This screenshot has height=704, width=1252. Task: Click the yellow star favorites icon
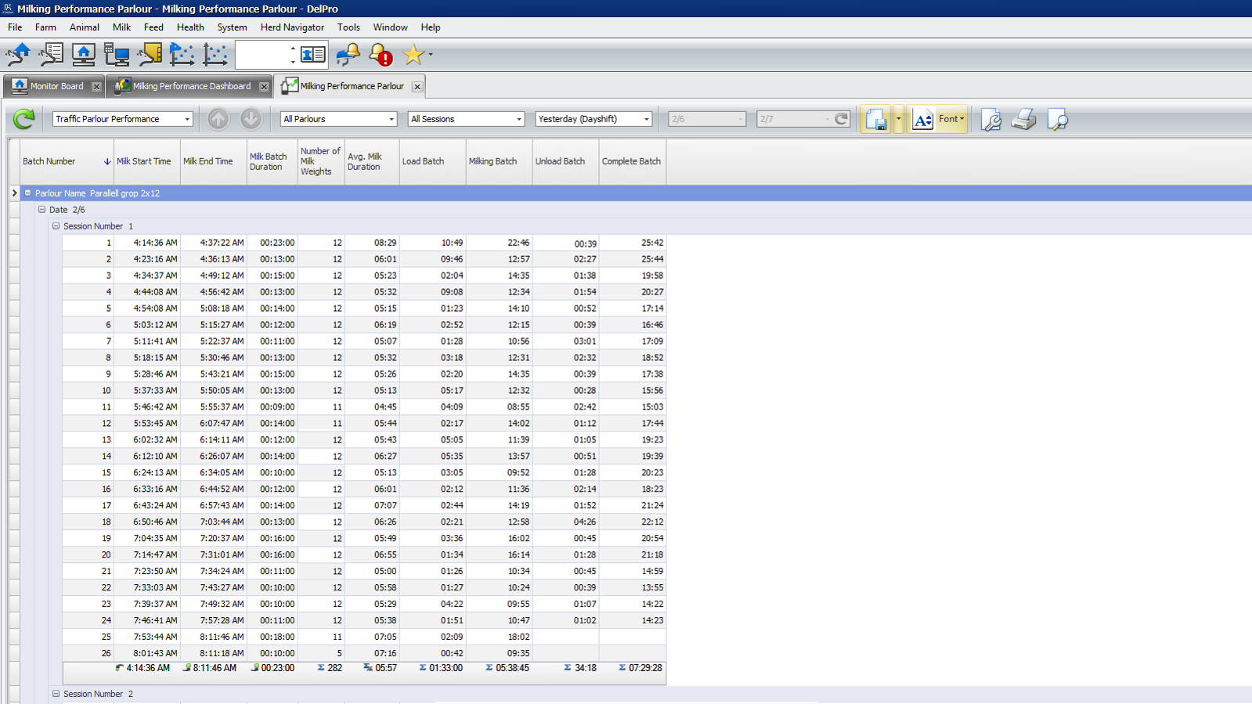pyautogui.click(x=413, y=55)
